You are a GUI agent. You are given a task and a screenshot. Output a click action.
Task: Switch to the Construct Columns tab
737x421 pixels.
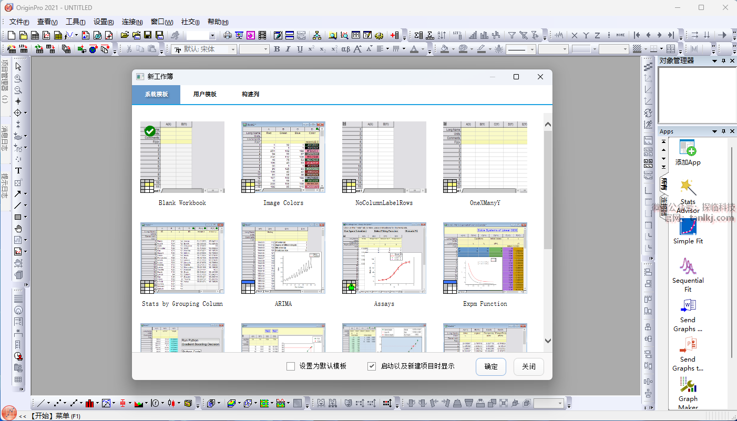(x=250, y=94)
